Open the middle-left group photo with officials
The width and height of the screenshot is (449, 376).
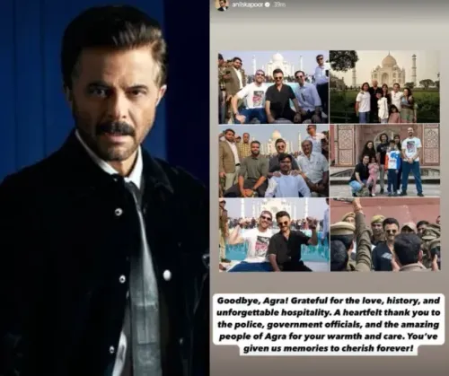tap(274, 161)
